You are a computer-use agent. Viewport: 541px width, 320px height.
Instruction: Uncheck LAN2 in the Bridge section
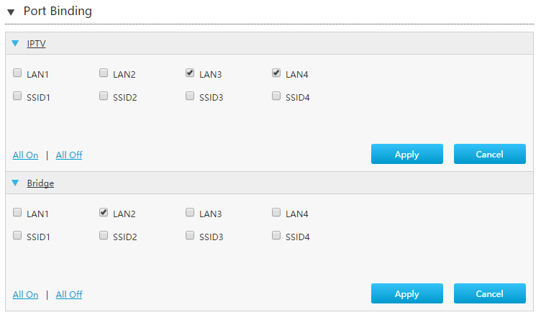[104, 213]
